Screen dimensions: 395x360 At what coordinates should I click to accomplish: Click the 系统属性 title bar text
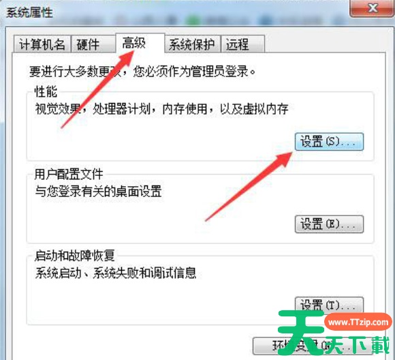pos(29,12)
